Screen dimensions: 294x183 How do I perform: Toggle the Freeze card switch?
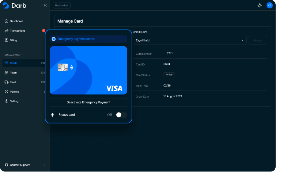click(x=121, y=115)
